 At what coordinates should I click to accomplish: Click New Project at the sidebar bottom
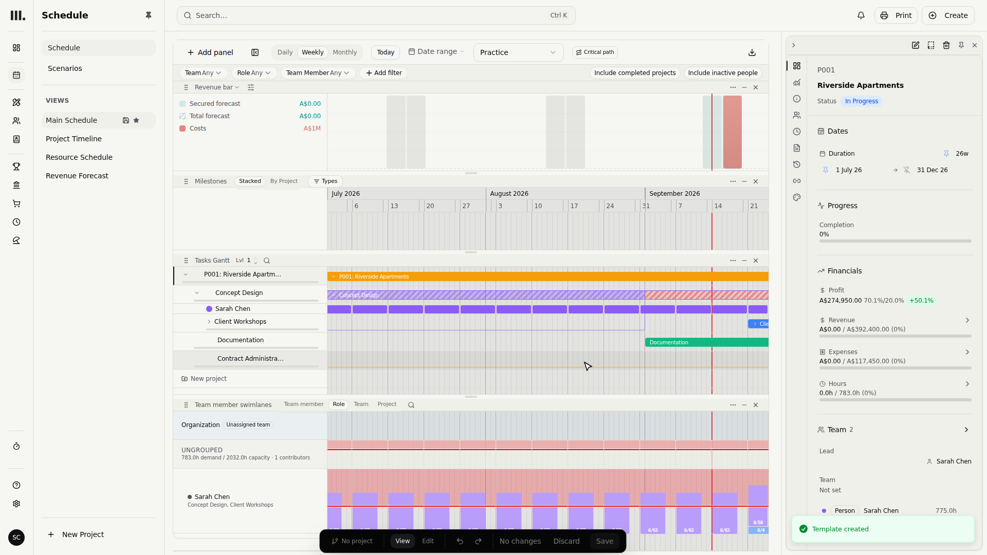(76, 534)
